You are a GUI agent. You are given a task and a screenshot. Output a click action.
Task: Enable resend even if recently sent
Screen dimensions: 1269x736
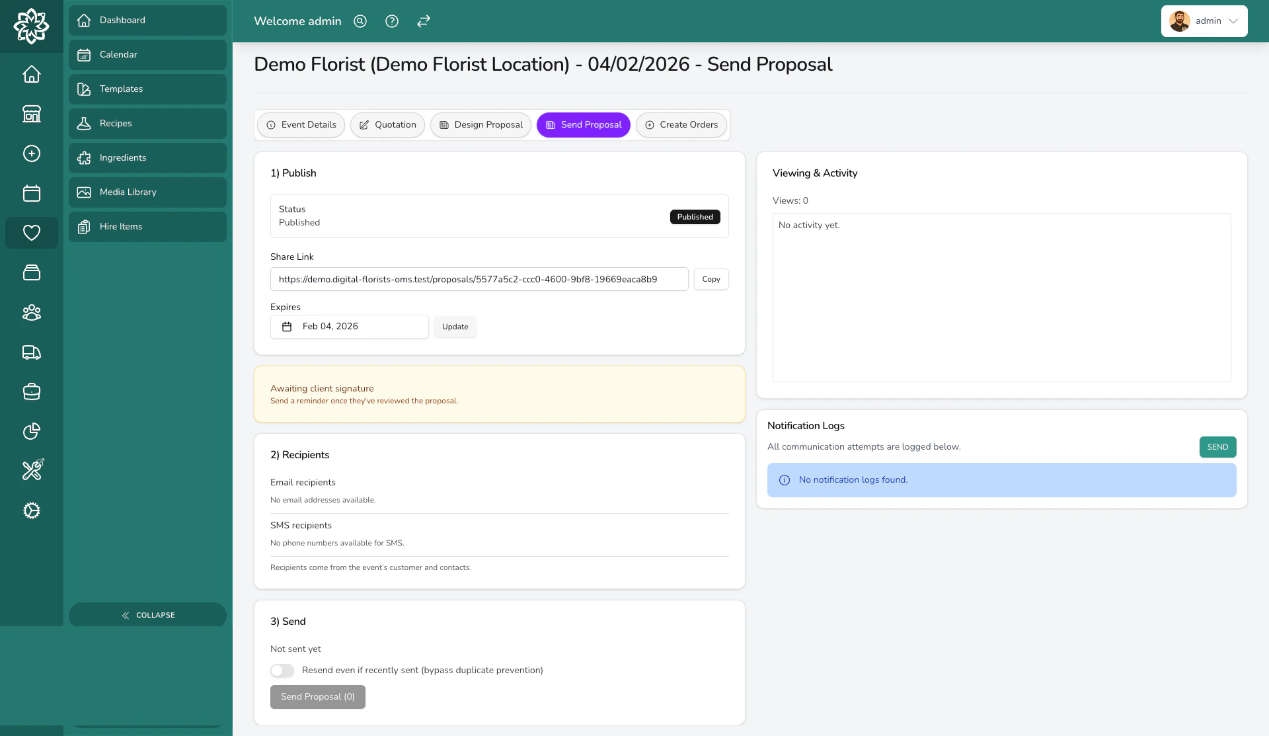(282, 670)
